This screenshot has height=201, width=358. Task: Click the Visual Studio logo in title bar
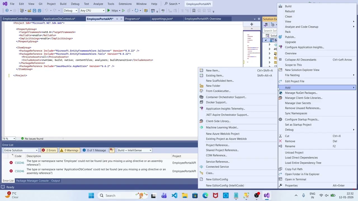coord(5,4)
